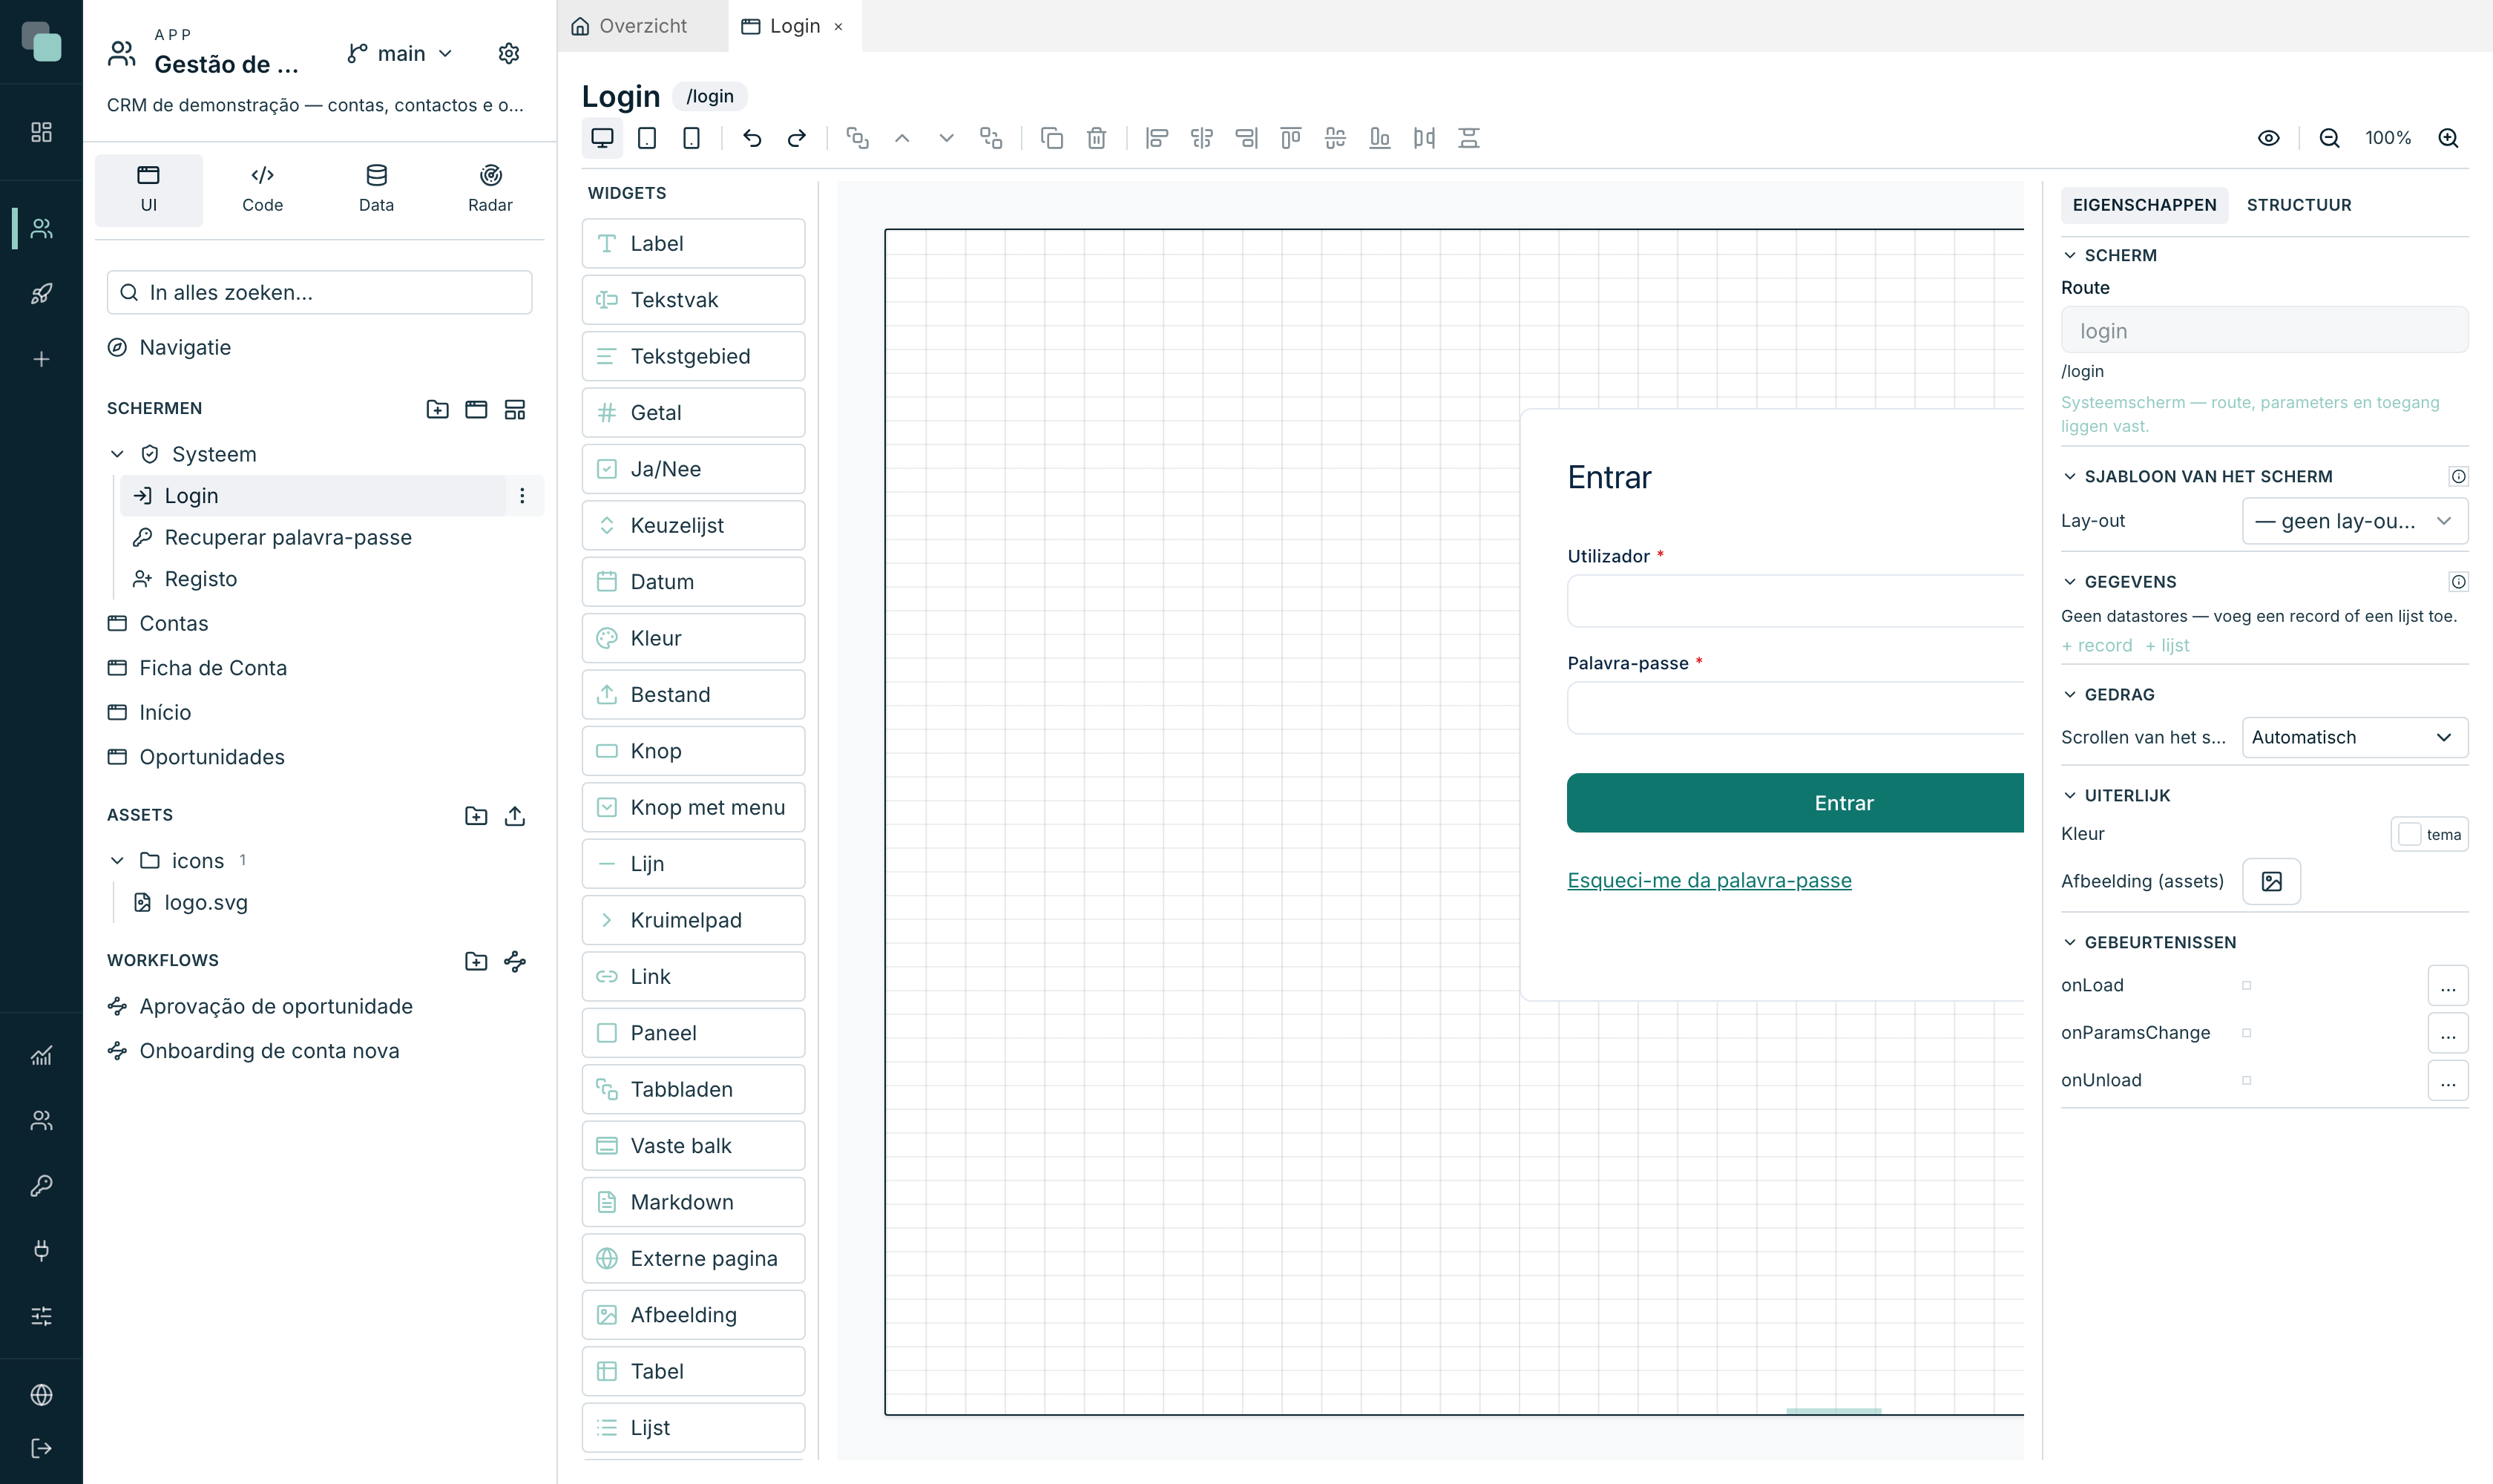The height and width of the screenshot is (1484, 2493).
Task: Distribute selected widgets horizontally
Action: coord(1424,138)
